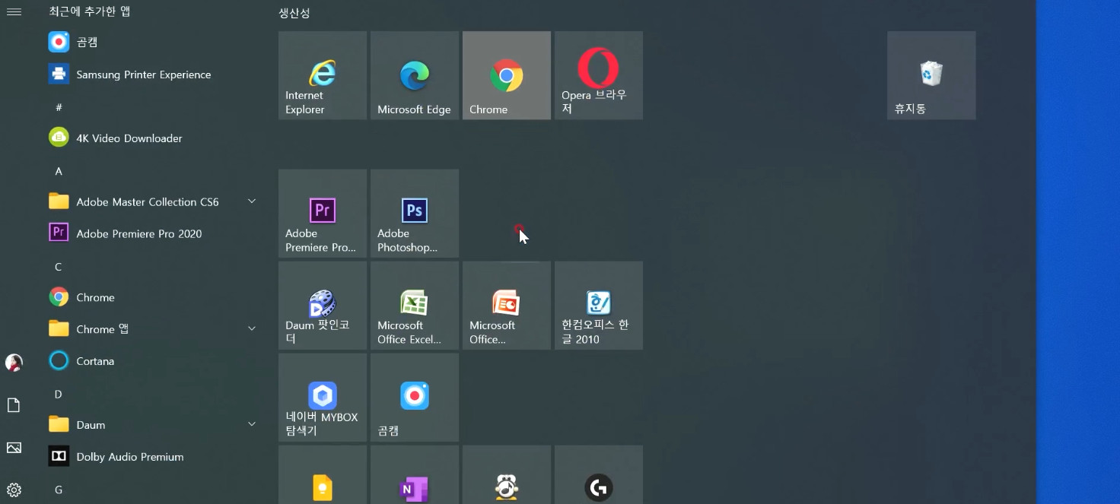Open the OneNote tile
1120x504 pixels.
pyautogui.click(x=415, y=475)
